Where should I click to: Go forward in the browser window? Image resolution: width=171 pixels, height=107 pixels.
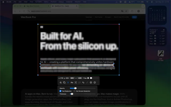coord(20,11)
